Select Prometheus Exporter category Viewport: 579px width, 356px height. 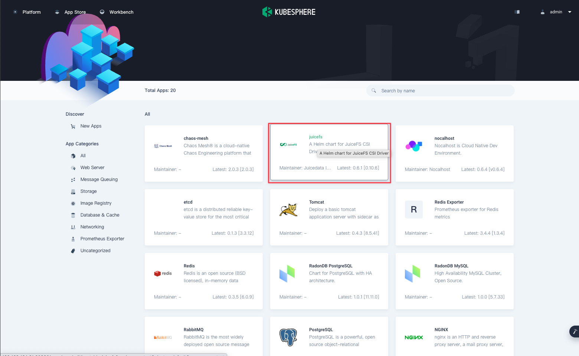coord(102,239)
